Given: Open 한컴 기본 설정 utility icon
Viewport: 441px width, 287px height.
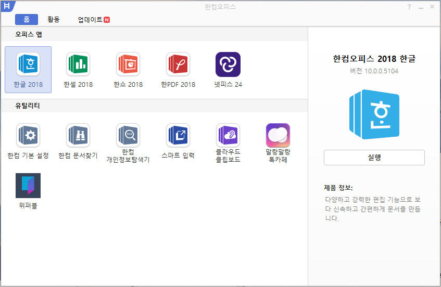Looking at the screenshot, I should point(28,135).
